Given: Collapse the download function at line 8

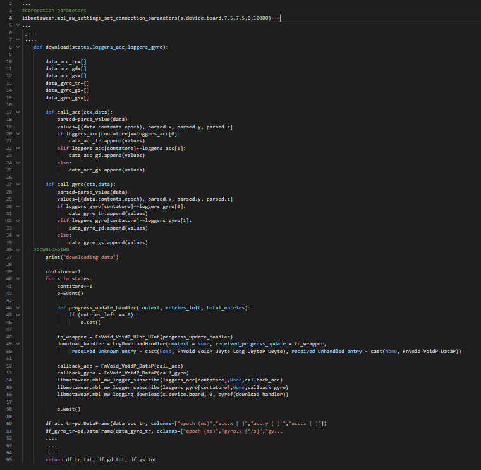Looking at the screenshot, I should coord(17,47).
